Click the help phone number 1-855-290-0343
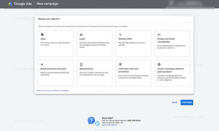The width and height of the screenshot is (219, 131). (133, 121)
